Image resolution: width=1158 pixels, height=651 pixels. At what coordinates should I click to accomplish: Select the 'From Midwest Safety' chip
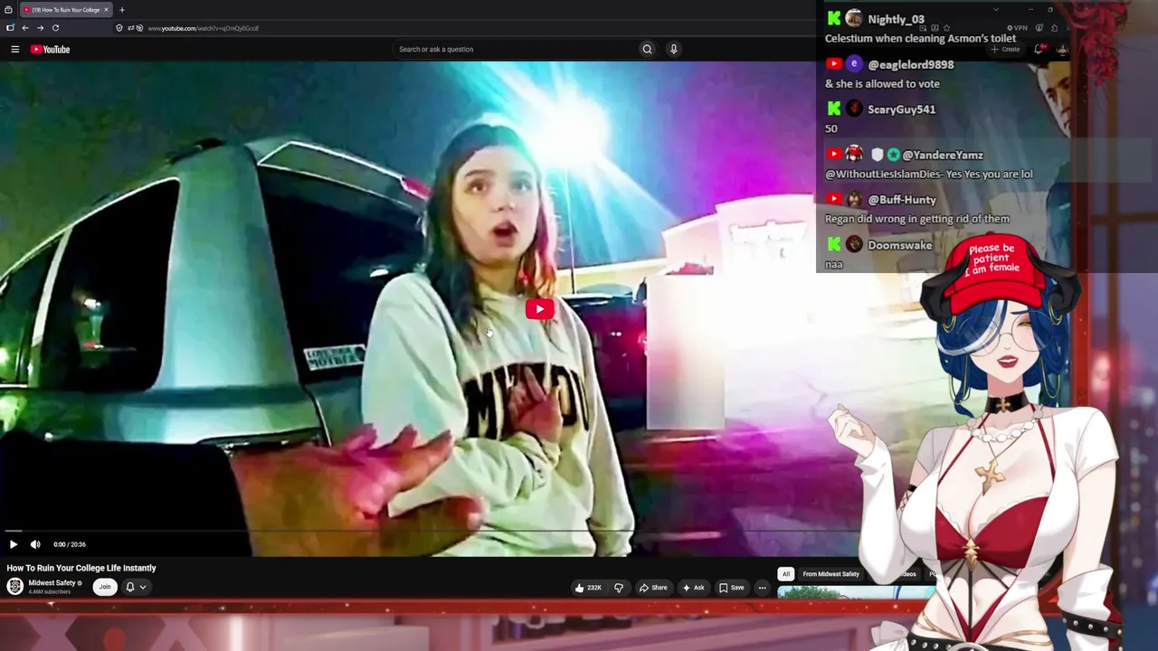point(831,574)
